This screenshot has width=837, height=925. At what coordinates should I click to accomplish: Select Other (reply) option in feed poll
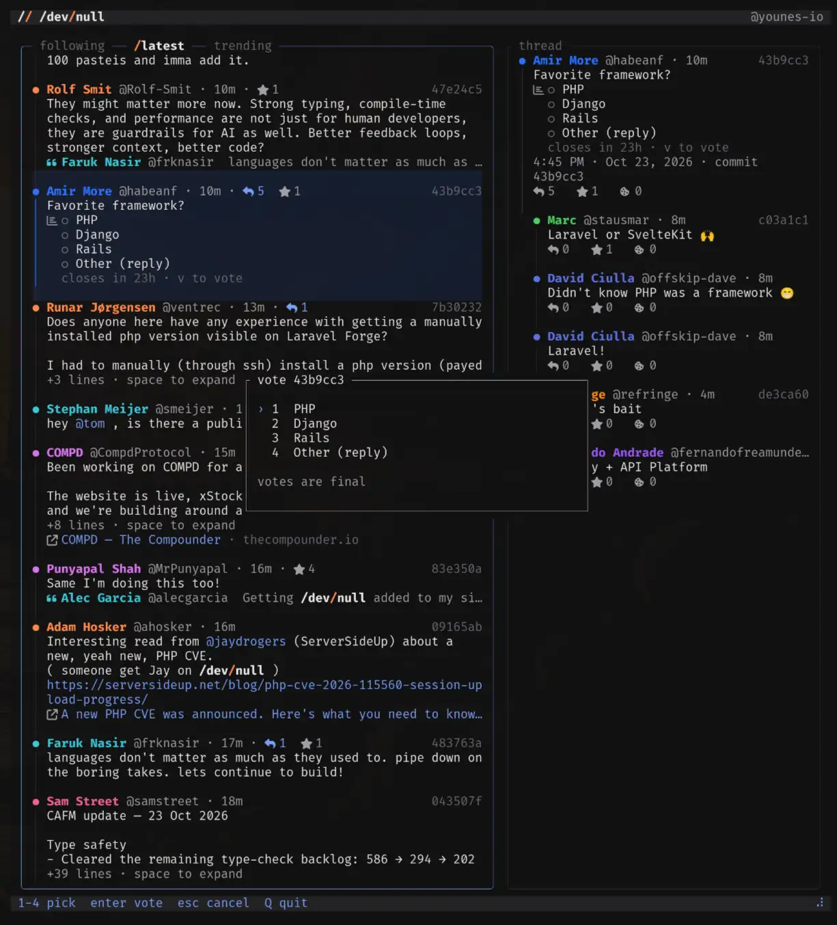pyautogui.click(x=65, y=264)
